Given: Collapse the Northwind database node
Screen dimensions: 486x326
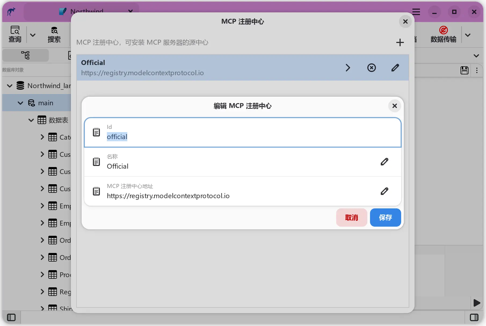Looking at the screenshot, I should tap(10, 86).
